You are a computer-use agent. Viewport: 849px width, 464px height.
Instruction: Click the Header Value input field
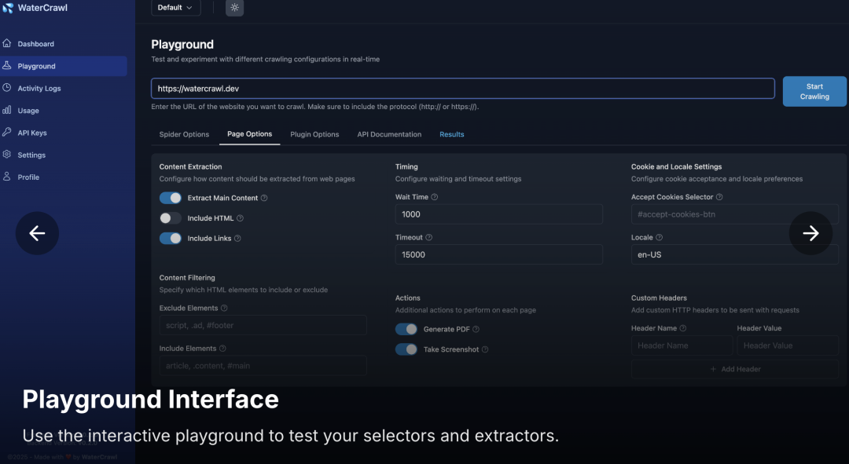(x=788, y=345)
